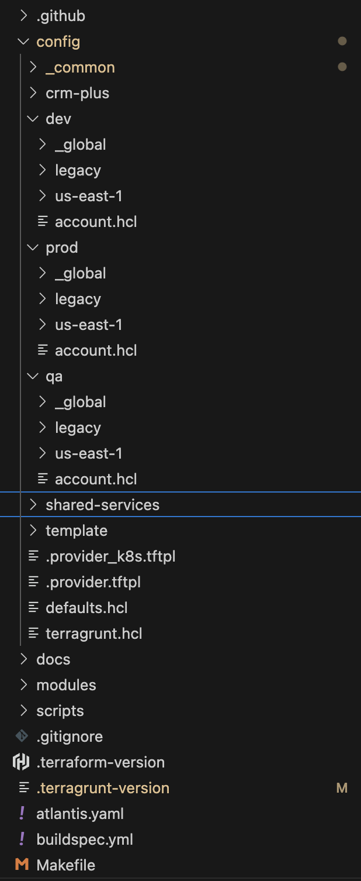Click the modified dot on _common folder
This screenshot has width=361, height=881.
click(x=342, y=67)
